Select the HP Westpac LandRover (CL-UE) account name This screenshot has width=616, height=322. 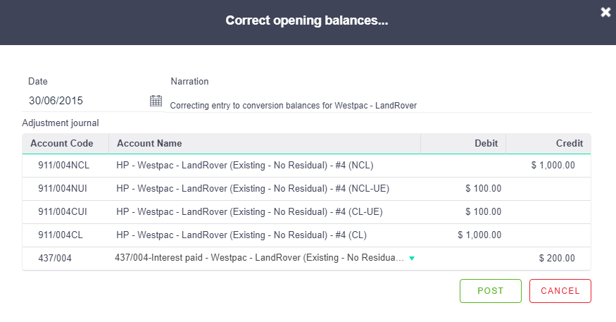[249, 212]
